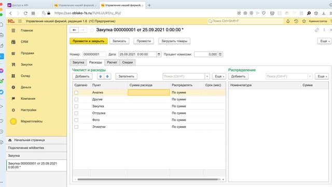Open the Продажи section

click(27, 53)
